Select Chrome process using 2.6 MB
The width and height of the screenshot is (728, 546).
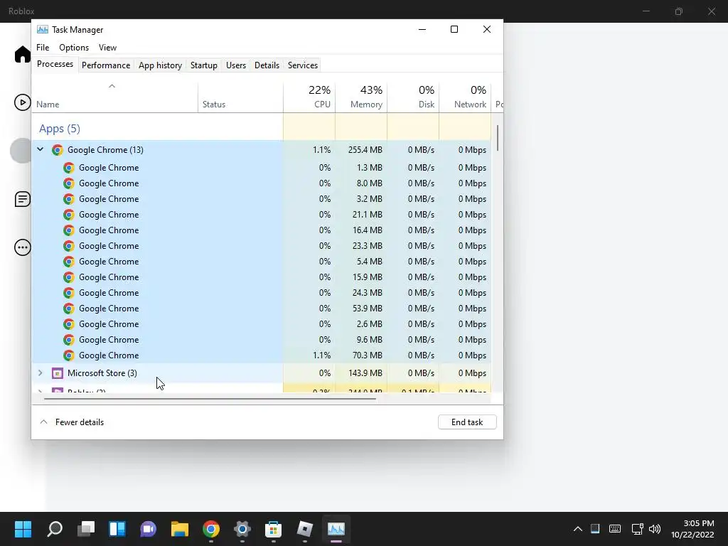point(262,324)
